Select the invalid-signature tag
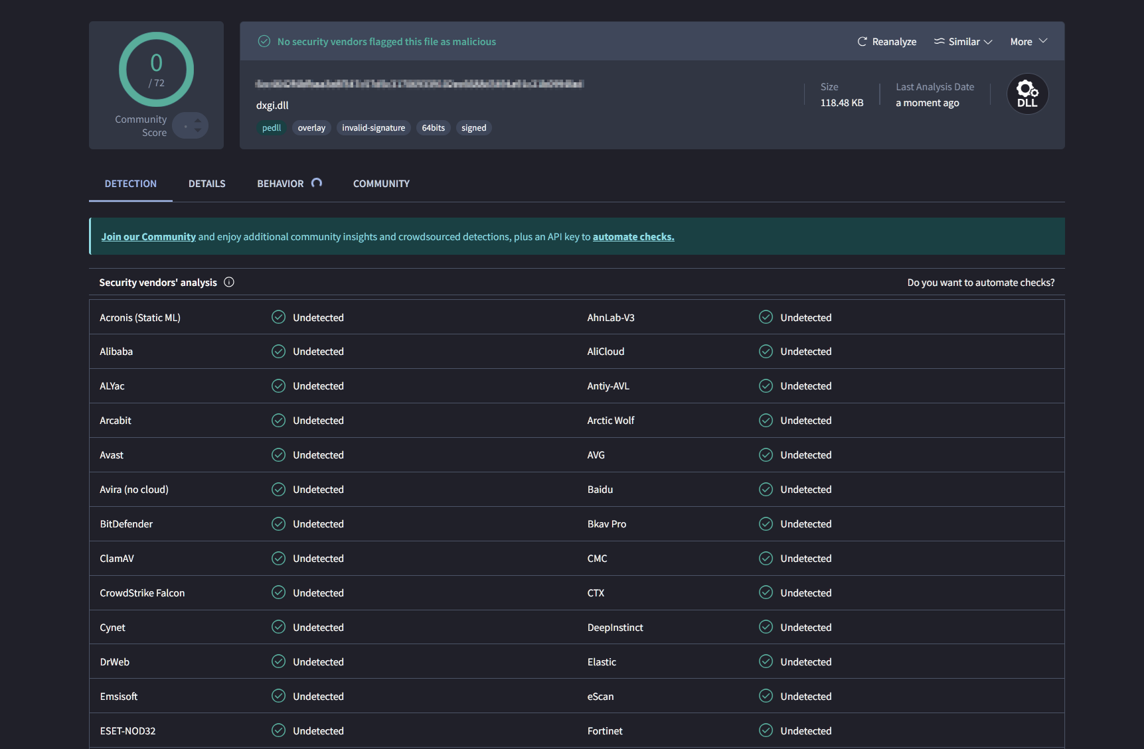Screen dimensions: 1144x749 (373, 127)
